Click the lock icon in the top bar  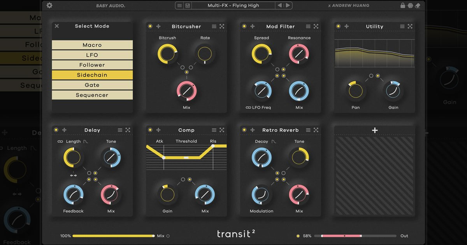click(403, 5)
